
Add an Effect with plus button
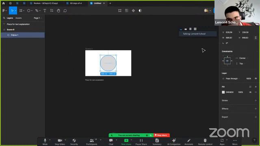pyautogui.click(x=256, y=109)
